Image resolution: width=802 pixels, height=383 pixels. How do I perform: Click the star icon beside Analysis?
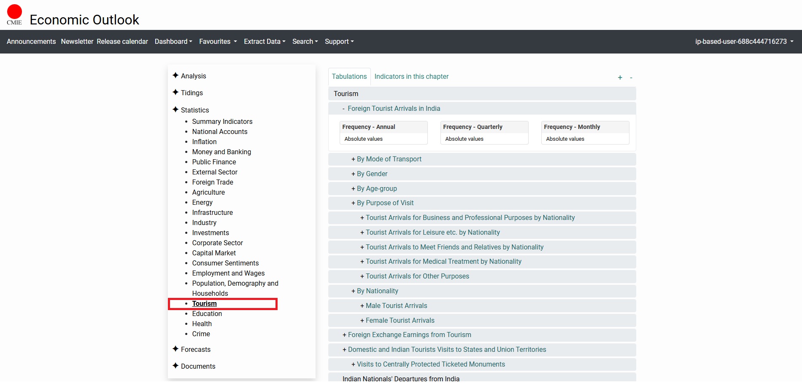pyautogui.click(x=176, y=75)
